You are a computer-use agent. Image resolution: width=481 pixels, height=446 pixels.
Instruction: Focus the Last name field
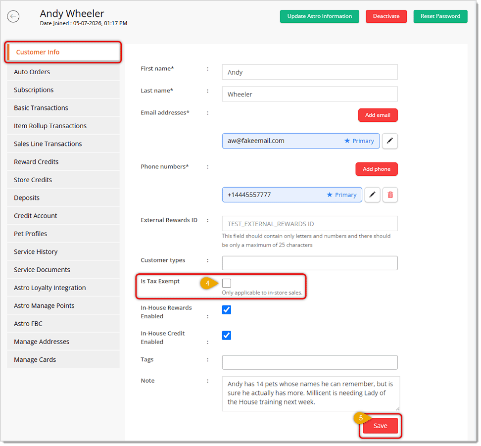click(311, 94)
